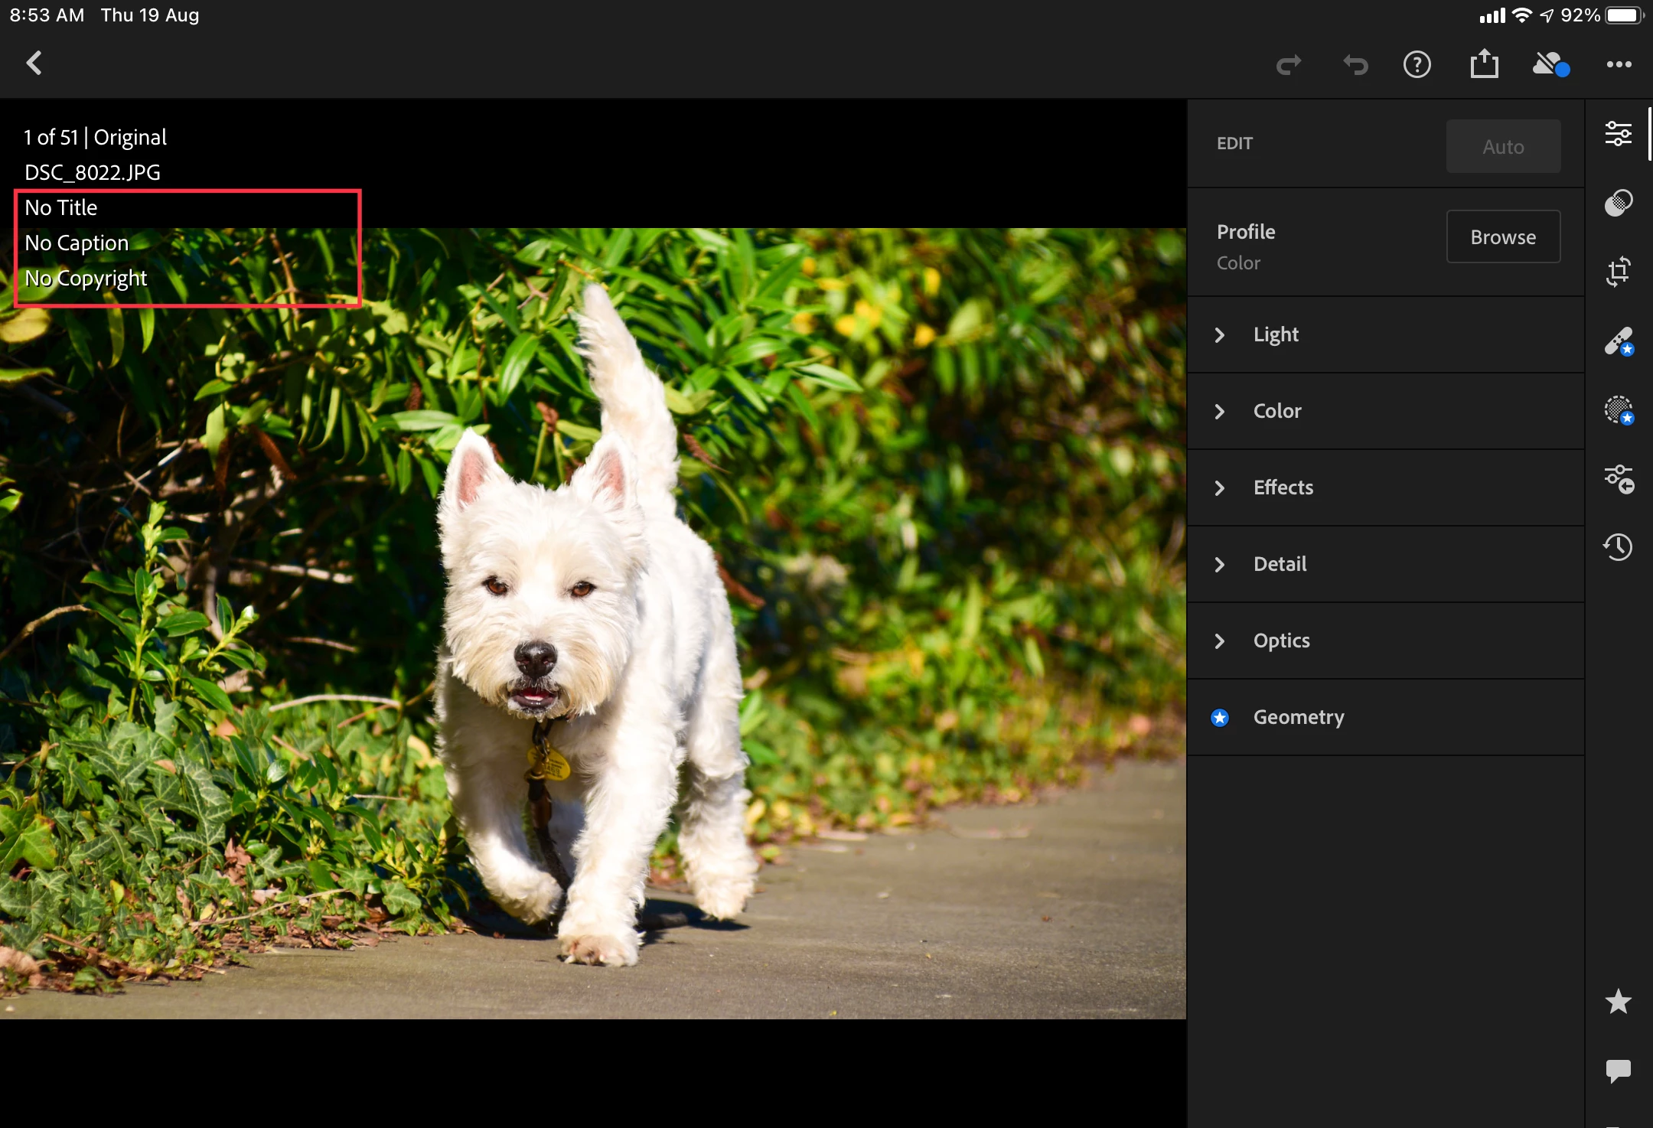The image size is (1653, 1128).
Task: Open the three-dot more options menu
Action: (1619, 64)
